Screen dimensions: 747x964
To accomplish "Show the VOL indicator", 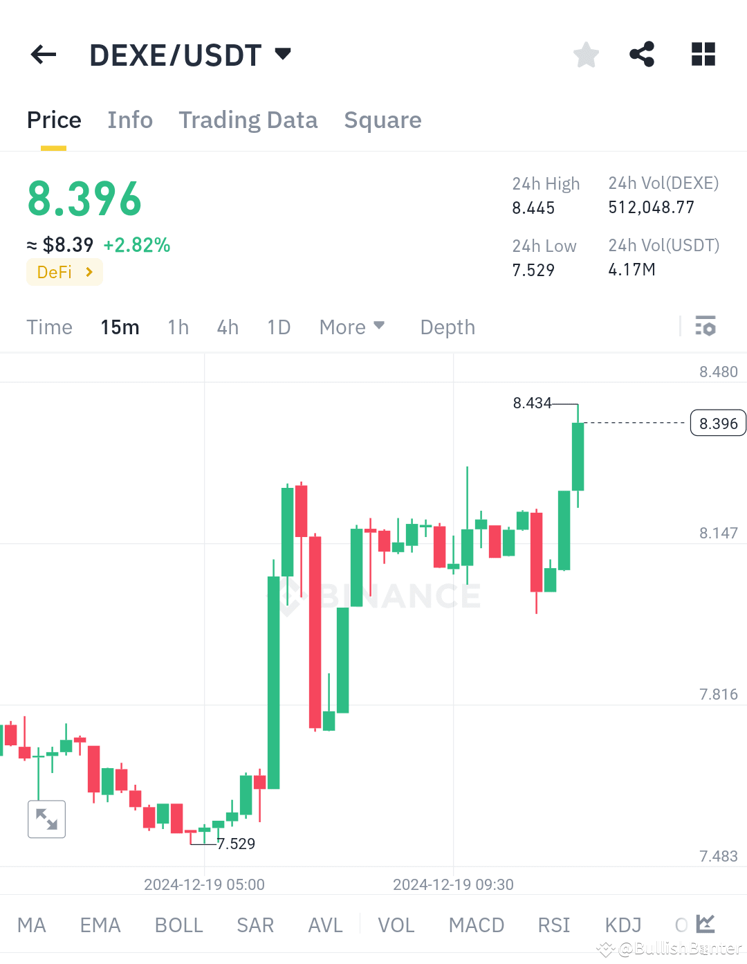I will [x=395, y=925].
